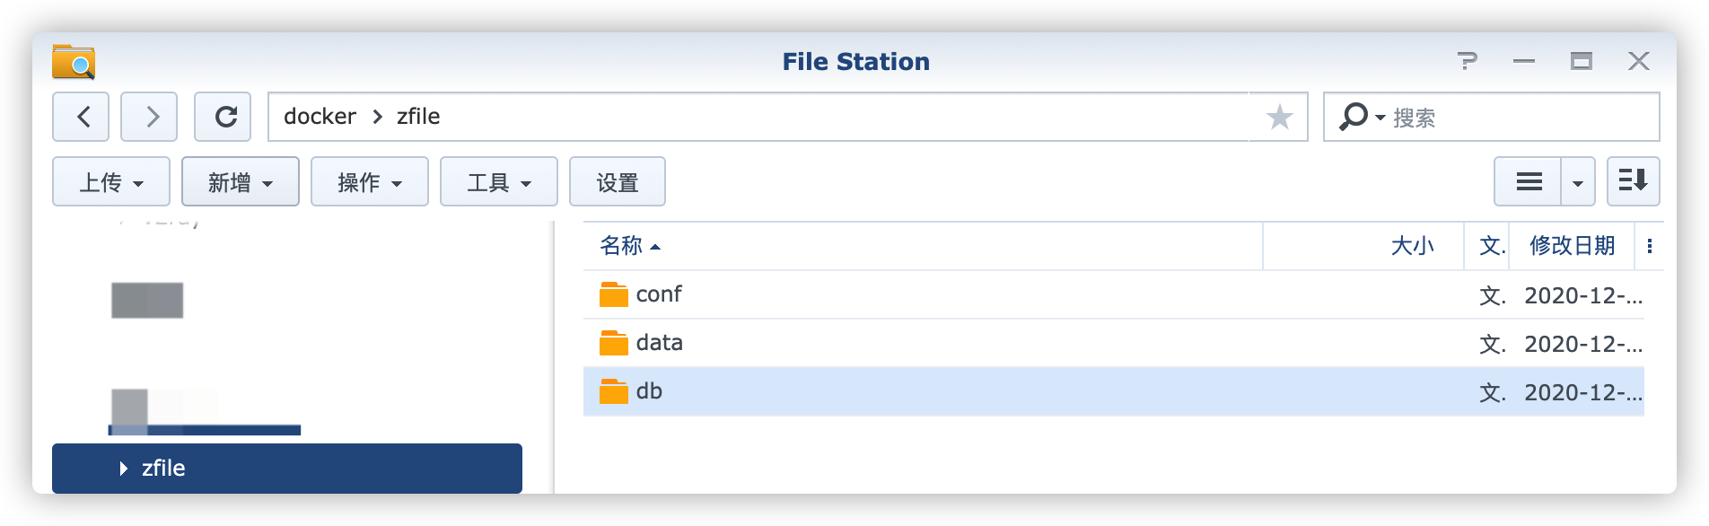Switch to list view mode
This screenshot has width=1709, height=526.
point(1529,182)
